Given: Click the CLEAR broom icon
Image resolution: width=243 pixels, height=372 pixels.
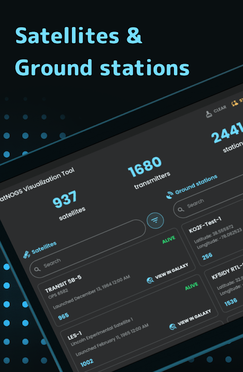Looking at the screenshot, I should 209,114.
